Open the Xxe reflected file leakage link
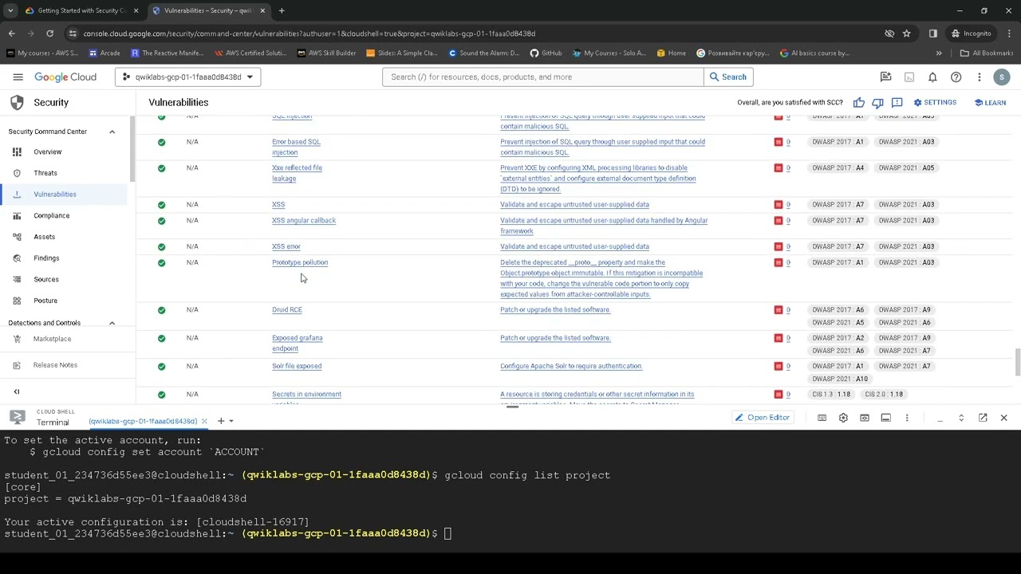The width and height of the screenshot is (1021, 574). coord(297,173)
